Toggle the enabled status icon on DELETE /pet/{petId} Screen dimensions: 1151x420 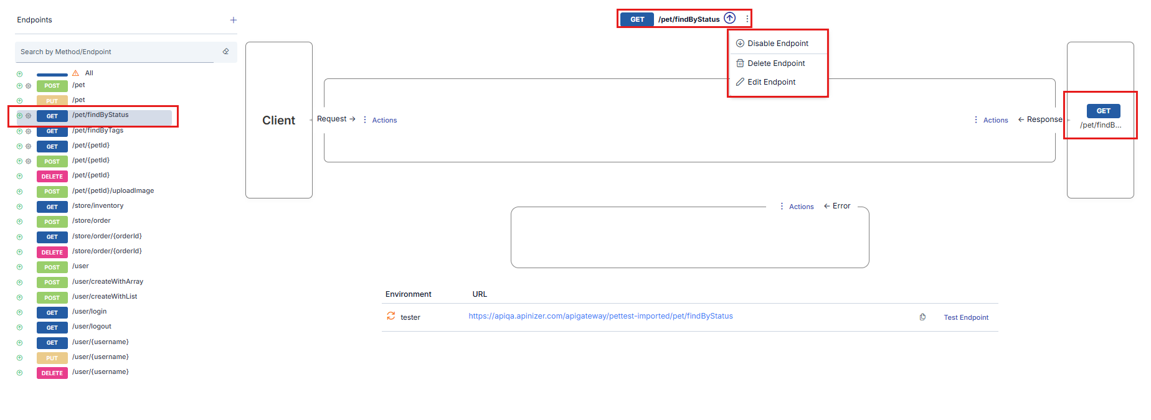click(19, 176)
